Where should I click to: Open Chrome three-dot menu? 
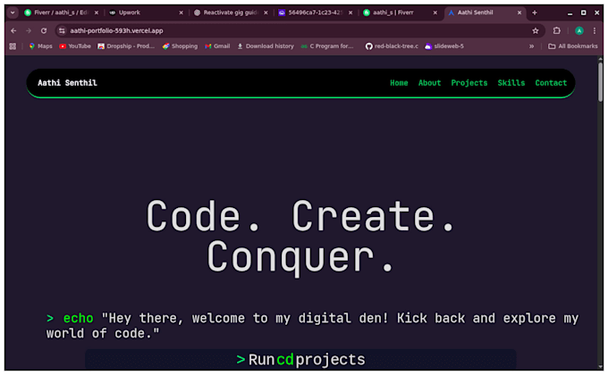point(595,30)
